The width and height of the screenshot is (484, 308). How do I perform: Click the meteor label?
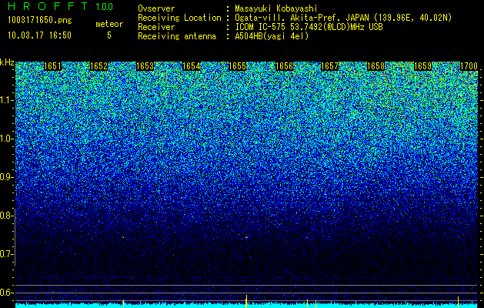(x=109, y=24)
